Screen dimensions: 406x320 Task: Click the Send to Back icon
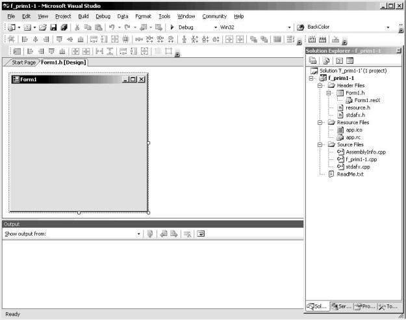click(264, 39)
